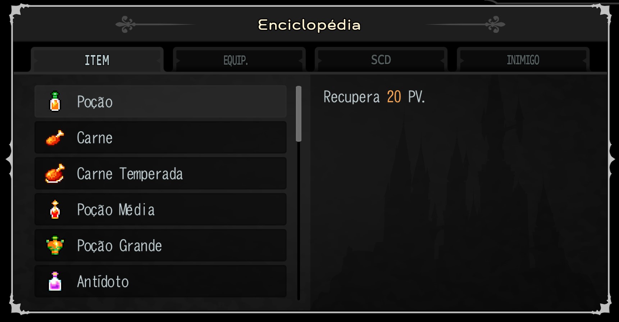The height and width of the screenshot is (322, 619).
Task: Open the EQUIP. tab
Action: (236, 60)
